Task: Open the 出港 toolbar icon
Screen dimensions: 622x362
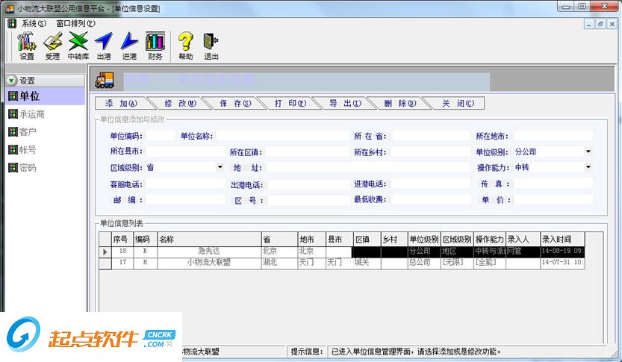Action: [x=104, y=45]
